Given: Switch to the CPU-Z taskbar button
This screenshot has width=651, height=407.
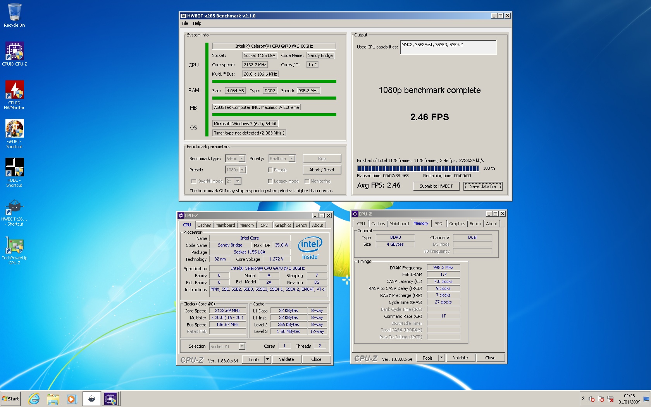Looking at the screenshot, I should [x=111, y=398].
